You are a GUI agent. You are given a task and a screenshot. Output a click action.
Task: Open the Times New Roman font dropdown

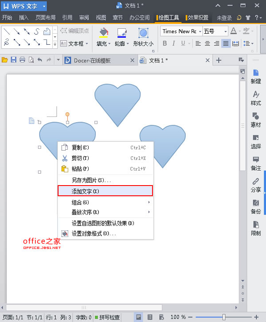200,31
